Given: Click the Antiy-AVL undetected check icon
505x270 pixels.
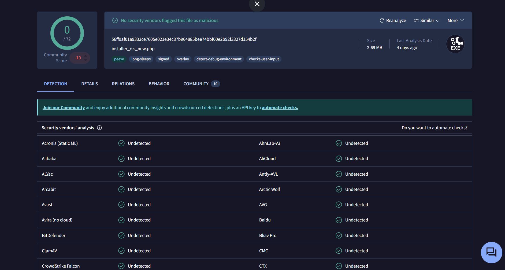Looking at the screenshot, I should [339, 174].
